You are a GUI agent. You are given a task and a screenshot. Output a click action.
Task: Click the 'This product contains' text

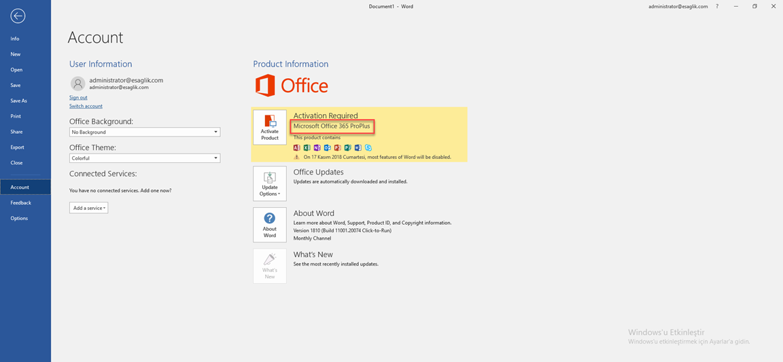tap(317, 137)
